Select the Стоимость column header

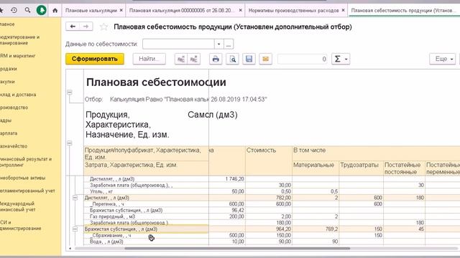pos(269,161)
